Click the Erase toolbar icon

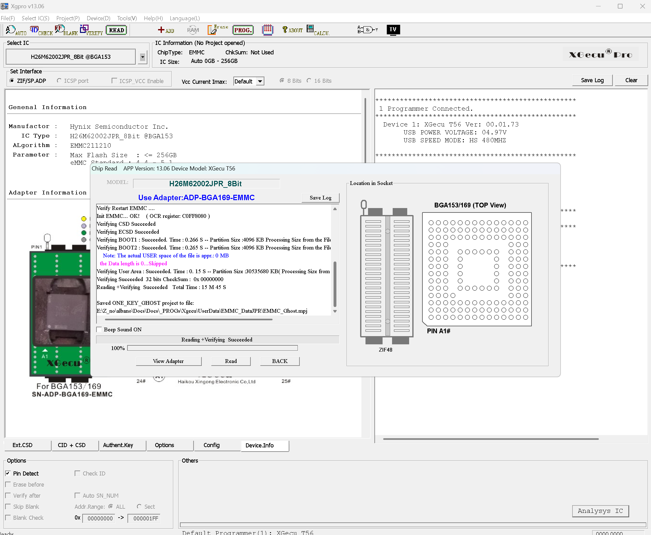[x=217, y=30]
